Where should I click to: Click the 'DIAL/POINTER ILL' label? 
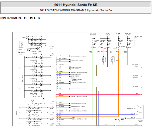pyautogui.click(x=37, y=46)
